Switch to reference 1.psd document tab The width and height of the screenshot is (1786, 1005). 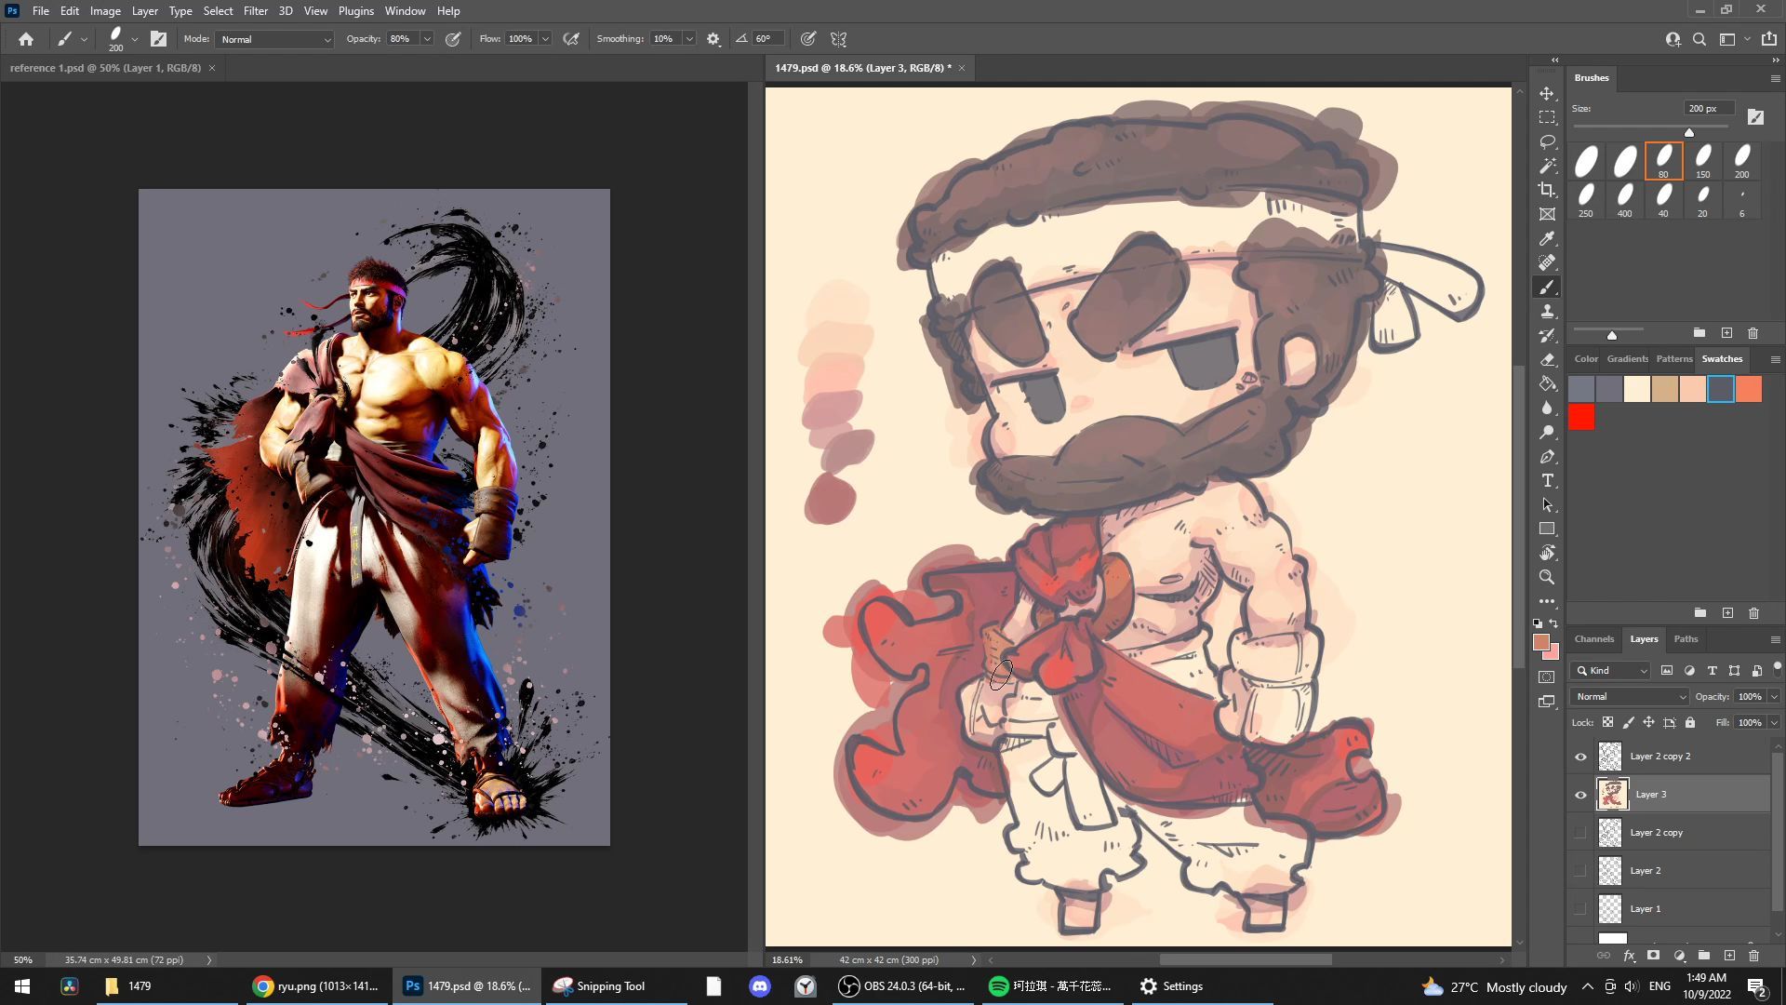click(x=105, y=68)
